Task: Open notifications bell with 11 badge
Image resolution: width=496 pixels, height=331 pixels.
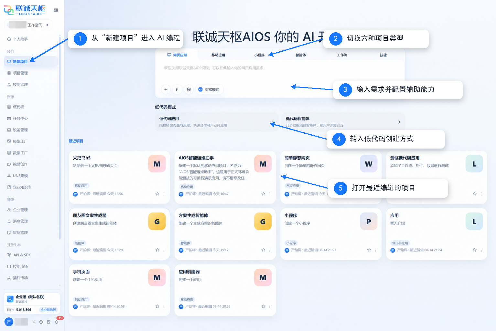Action: point(57,322)
